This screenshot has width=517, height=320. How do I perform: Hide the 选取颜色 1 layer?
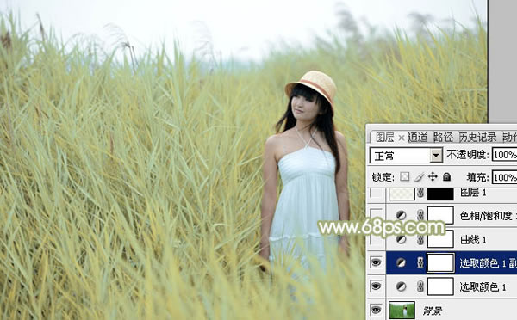tap(376, 286)
